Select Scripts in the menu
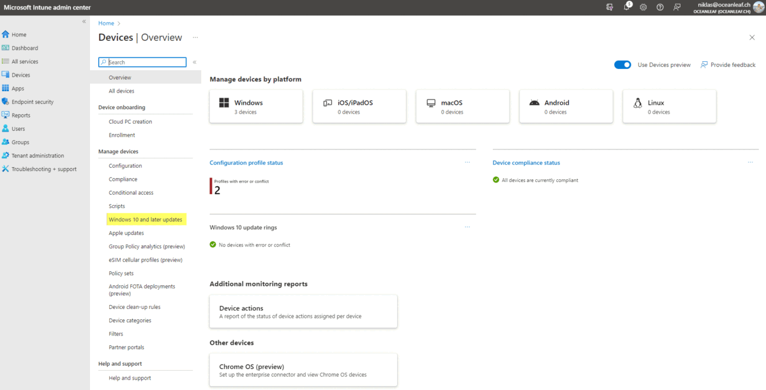This screenshot has height=390, width=766. pyautogui.click(x=117, y=206)
